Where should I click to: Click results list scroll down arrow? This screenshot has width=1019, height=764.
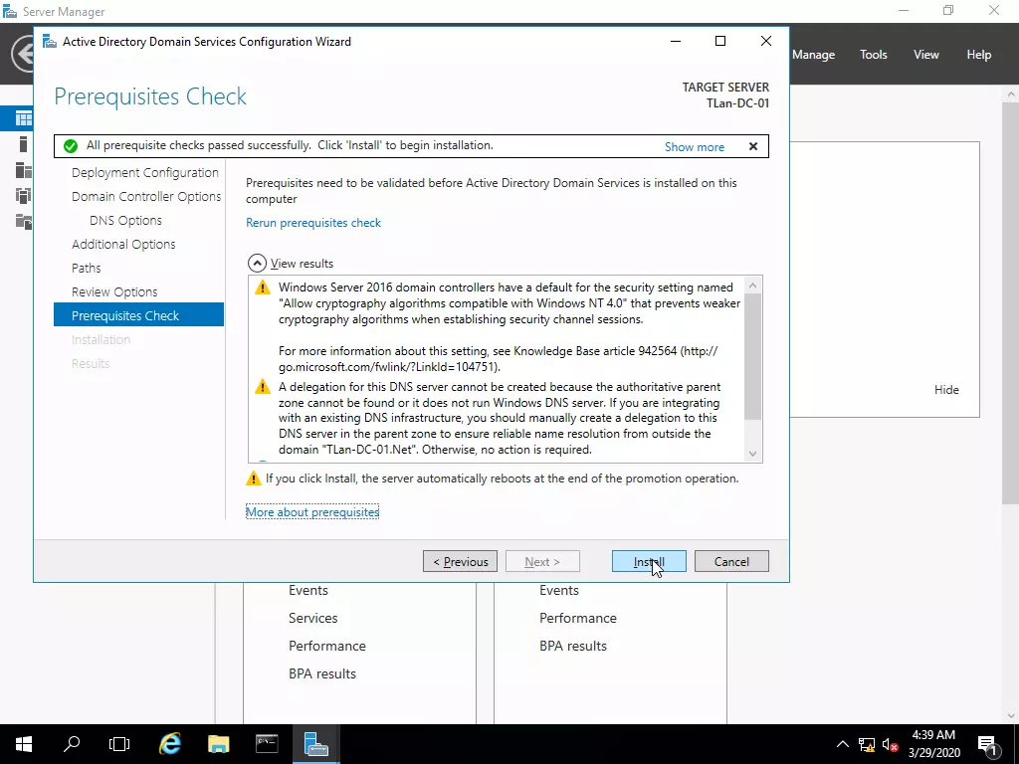click(752, 454)
